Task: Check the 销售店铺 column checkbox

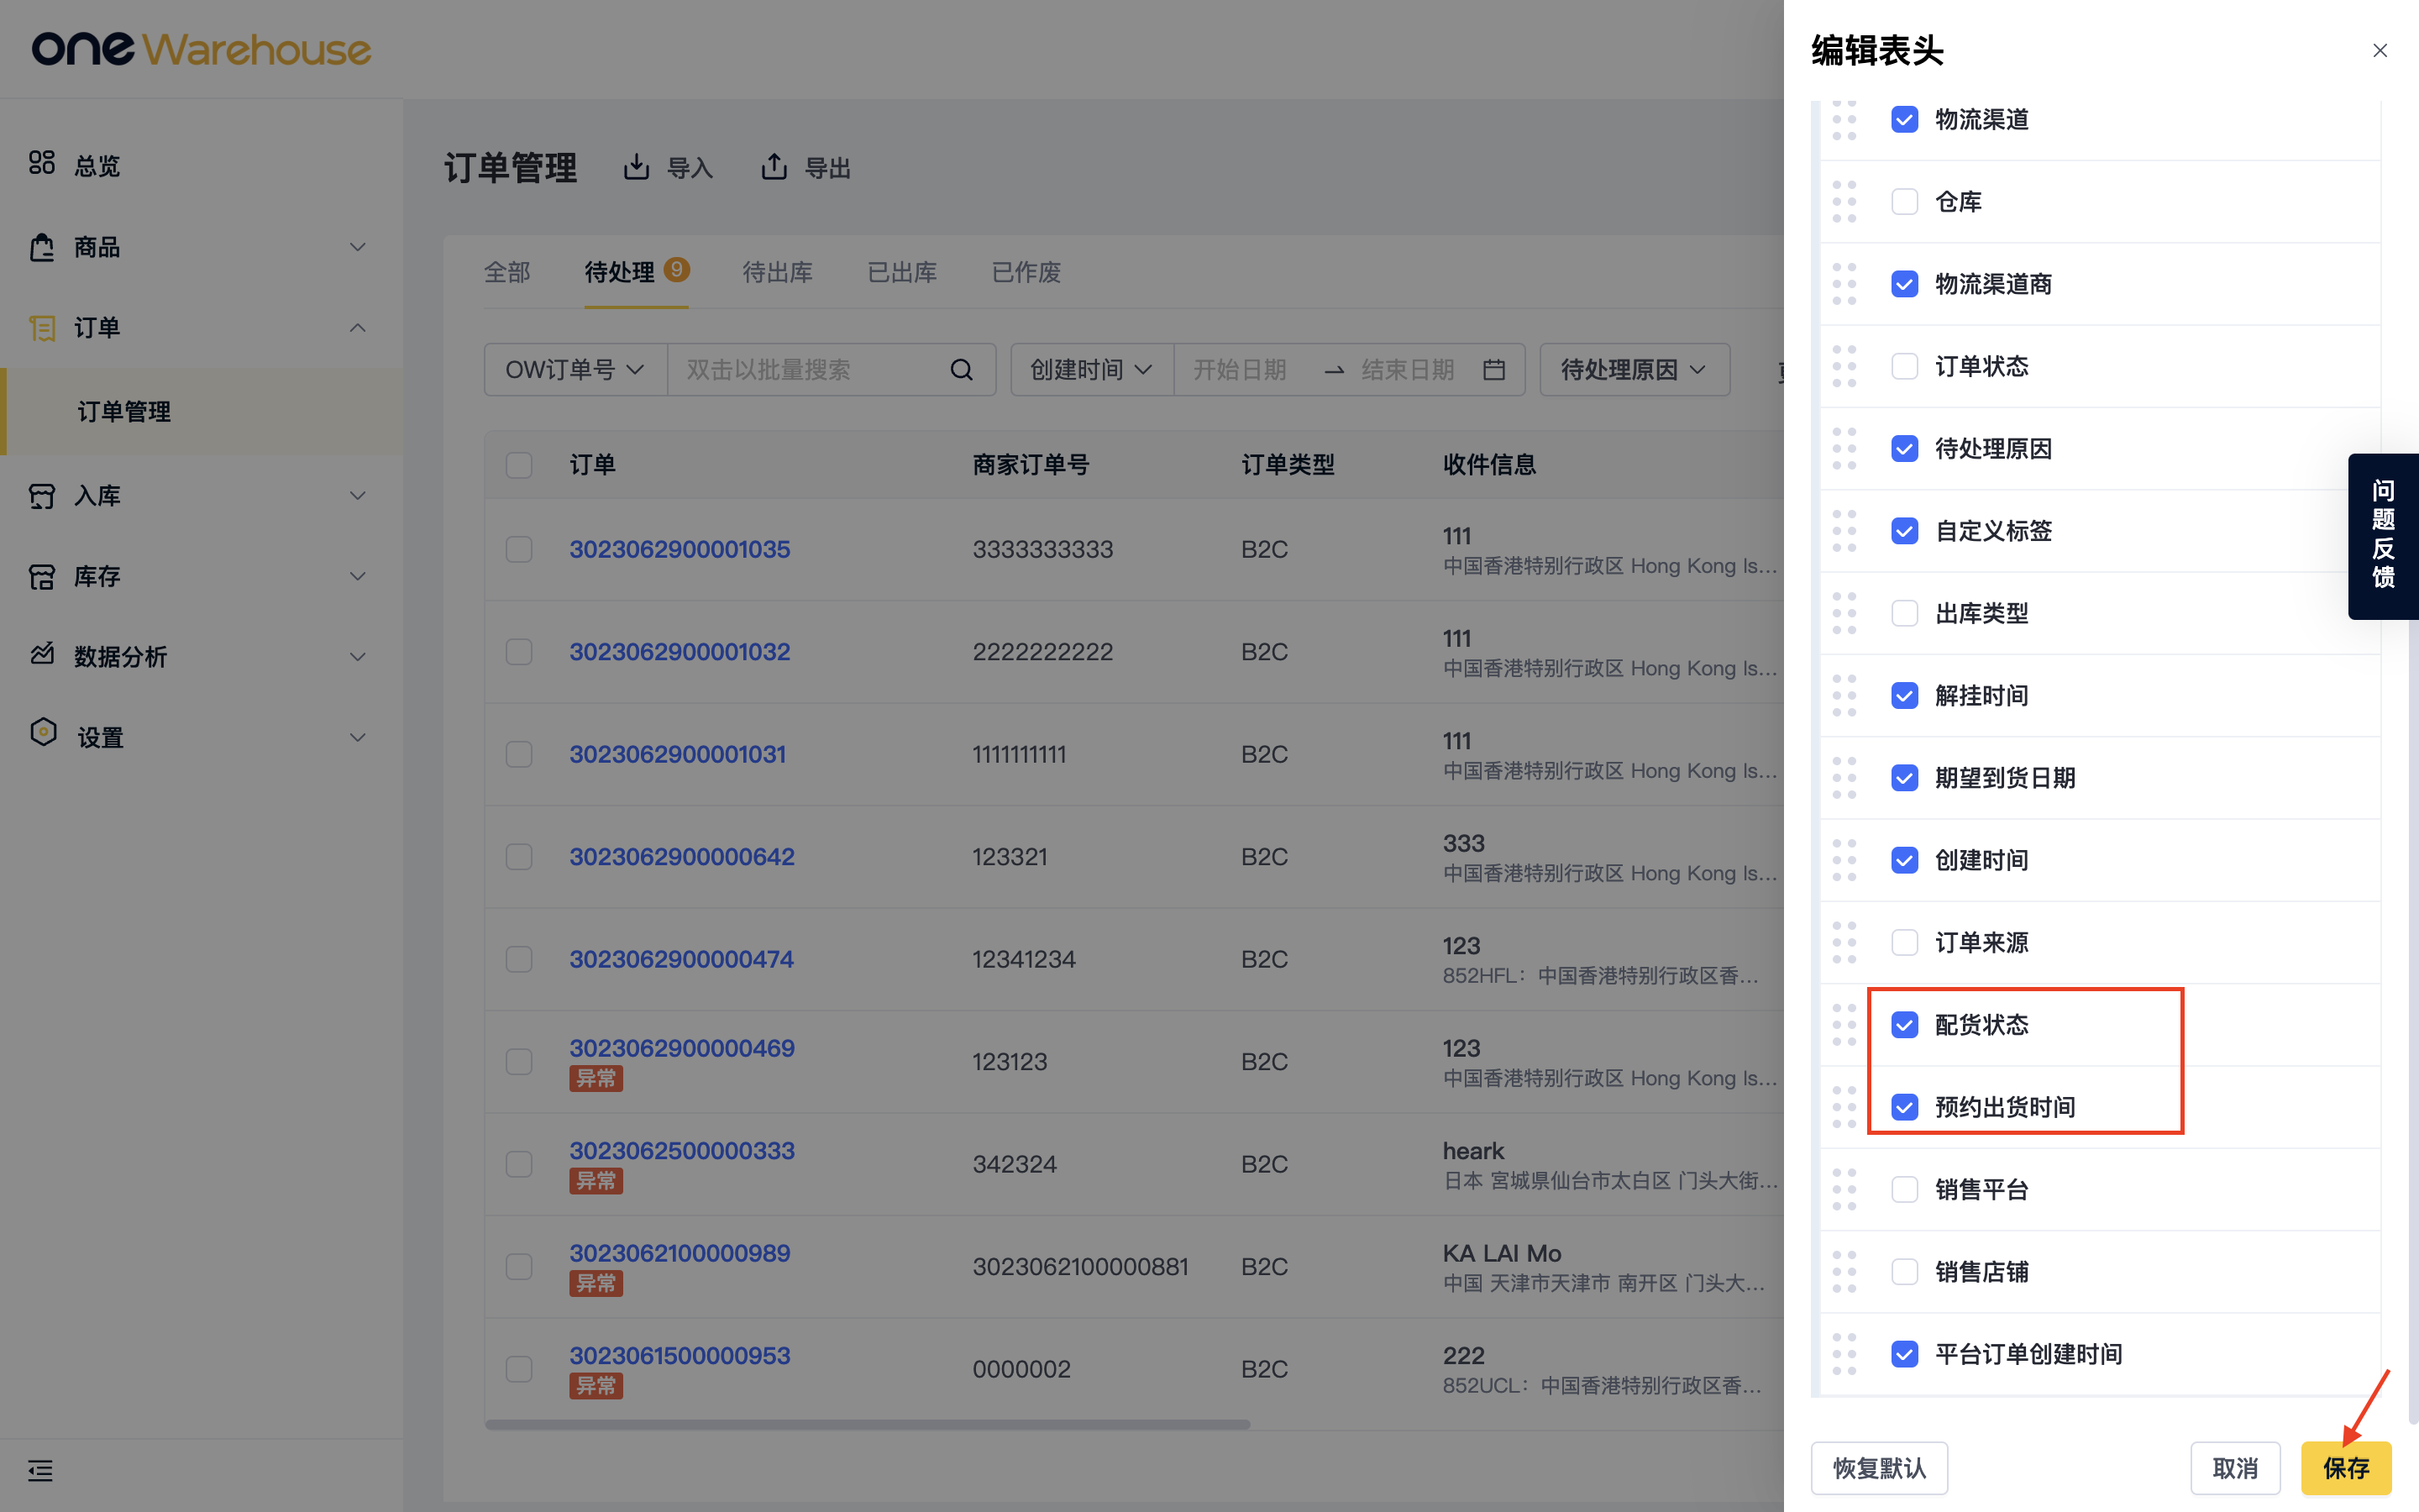Action: [1904, 1272]
